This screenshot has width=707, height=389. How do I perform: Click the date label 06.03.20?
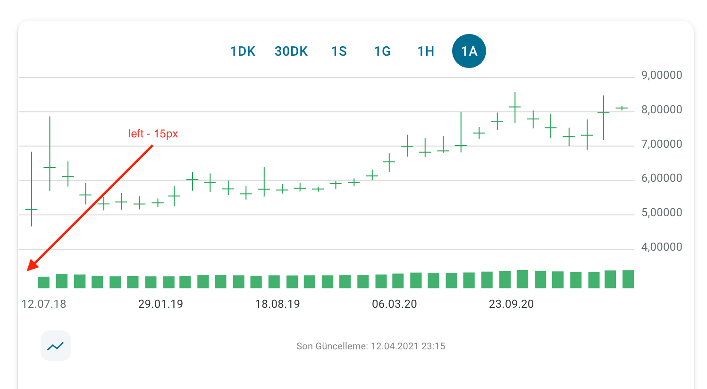pos(396,304)
